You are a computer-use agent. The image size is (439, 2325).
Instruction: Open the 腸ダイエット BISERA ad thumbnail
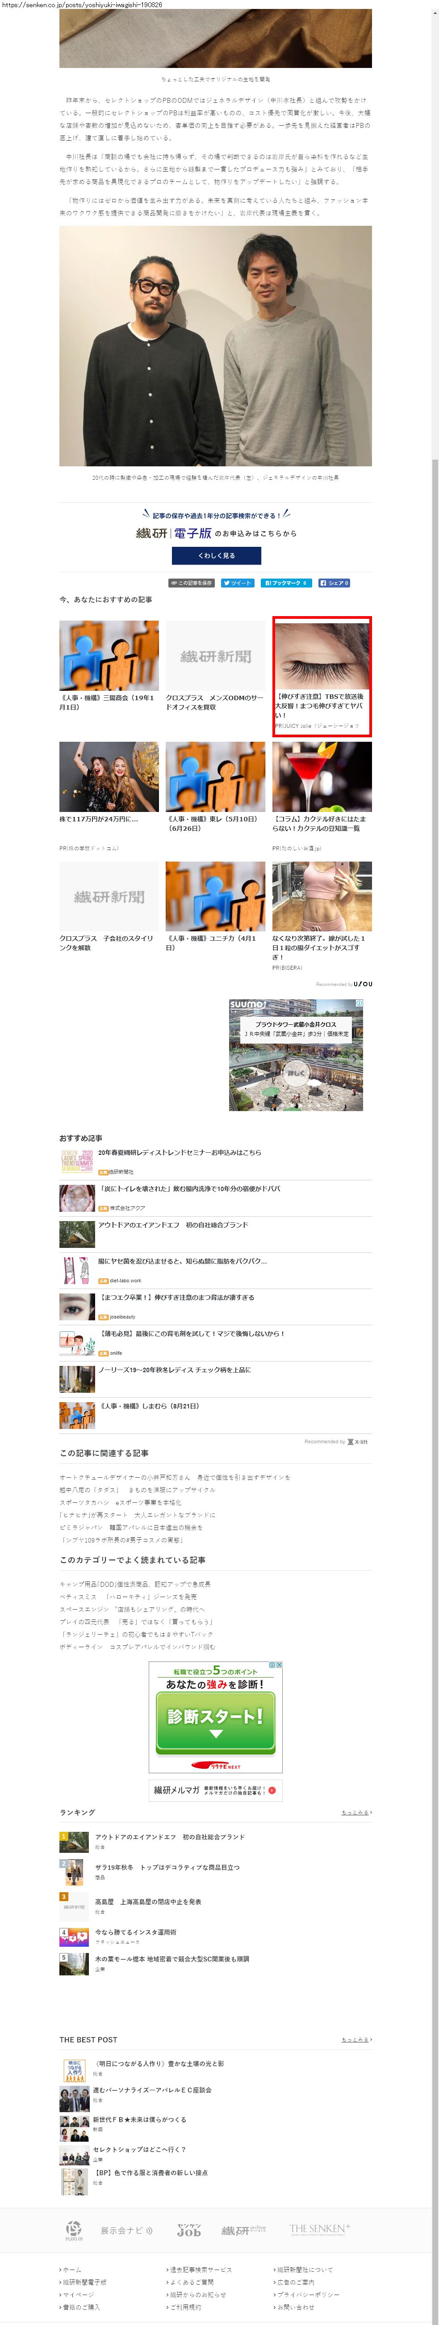[x=322, y=896]
